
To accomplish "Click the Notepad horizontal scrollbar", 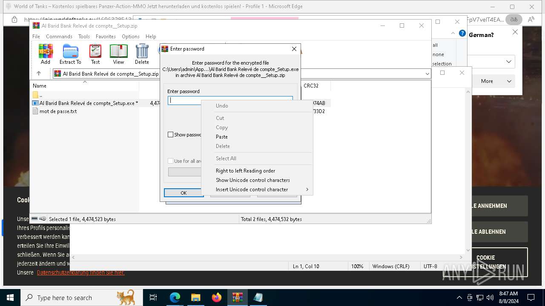I will pos(267,257).
